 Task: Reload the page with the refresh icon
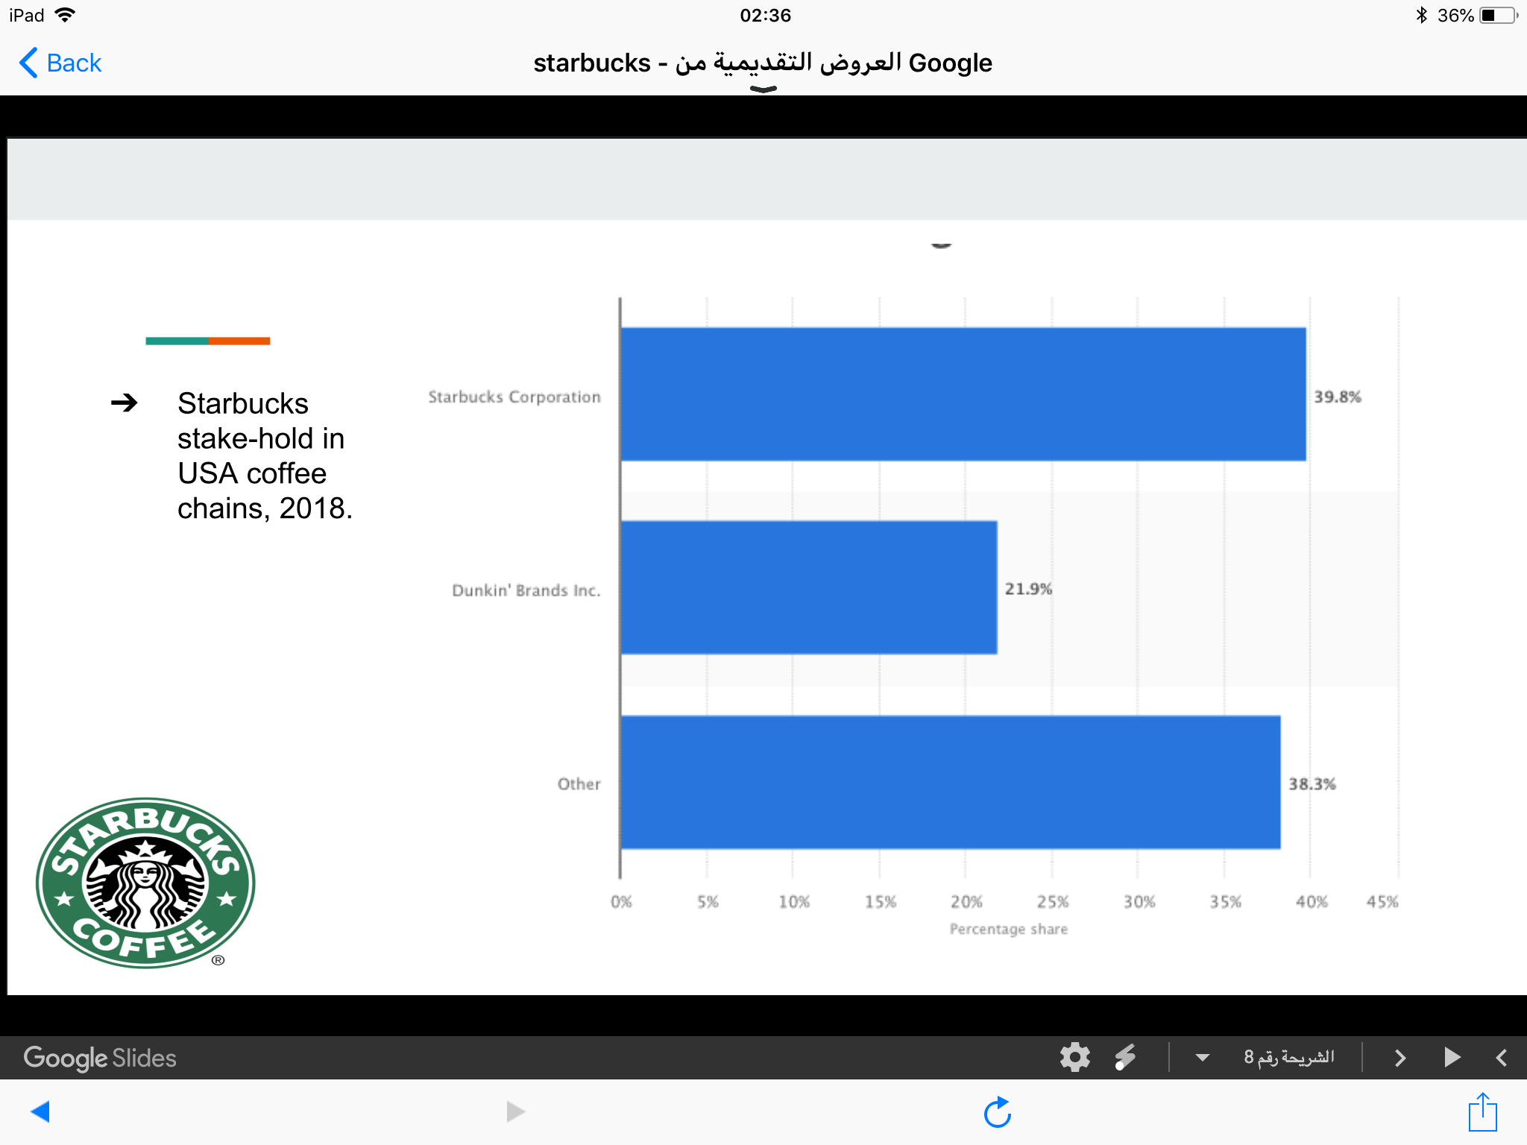click(998, 1112)
